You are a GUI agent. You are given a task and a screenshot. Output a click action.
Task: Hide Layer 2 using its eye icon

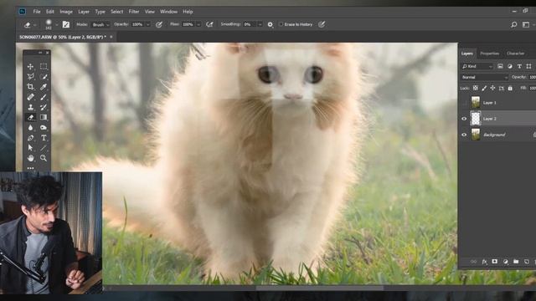[464, 119]
